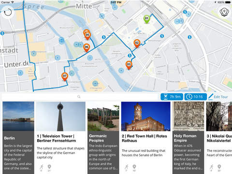Tap the circular refresh arrow icon

point(8,12)
